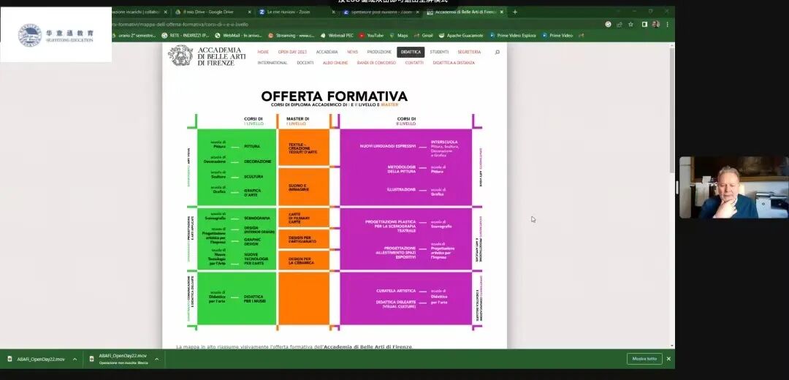Screen dimensions: 789x380
Task: Click the PITTURA course in green block
Action: 252,146
